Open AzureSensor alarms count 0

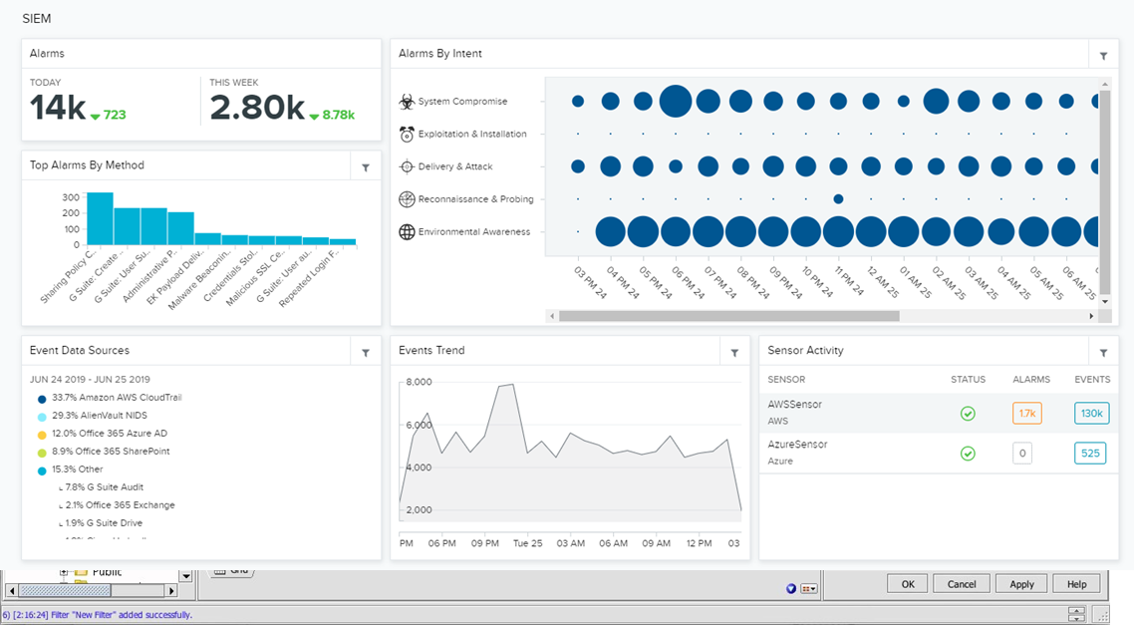point(1022,453)
